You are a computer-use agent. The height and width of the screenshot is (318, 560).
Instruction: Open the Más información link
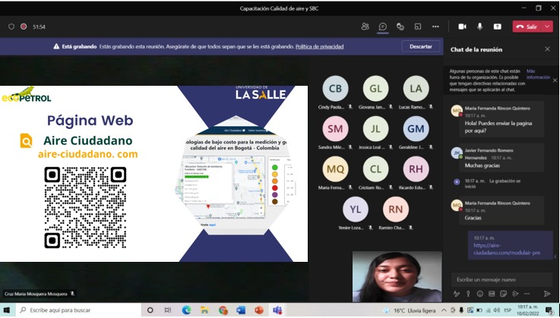pyautogui.click(x=537, y=74)
